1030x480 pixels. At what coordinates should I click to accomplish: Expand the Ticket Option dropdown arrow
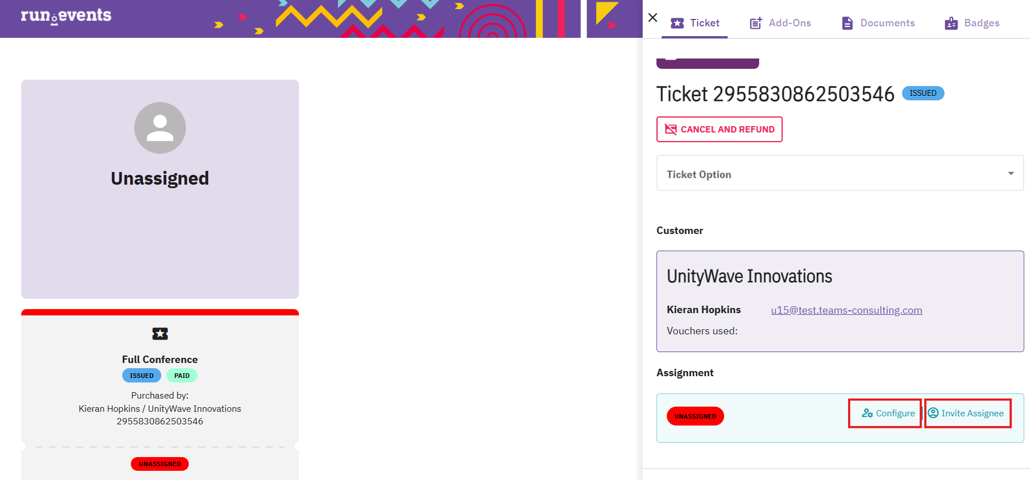click(1010, 173)
